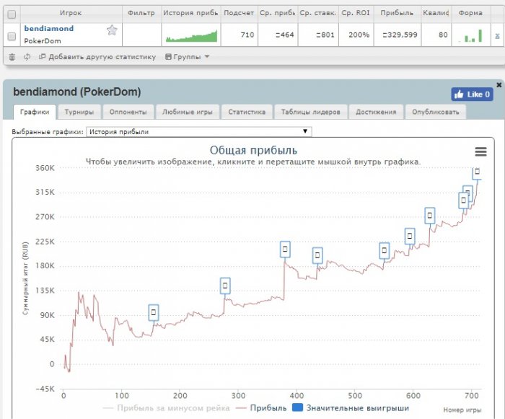This screenshot has height=419, width=505.
Task: Tick the bendiamond row checkbox
Action: pyautogui.click(x=12, y=36)
